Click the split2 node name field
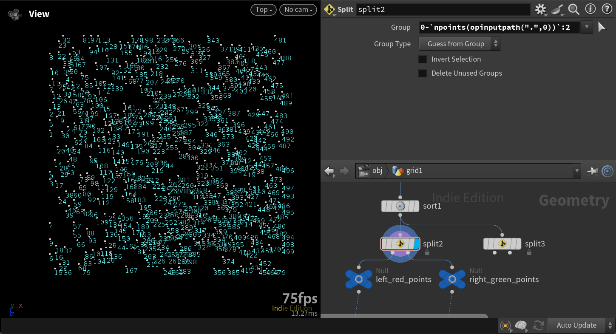The height and width of the screenshot is (334, 616). (442, 9)
